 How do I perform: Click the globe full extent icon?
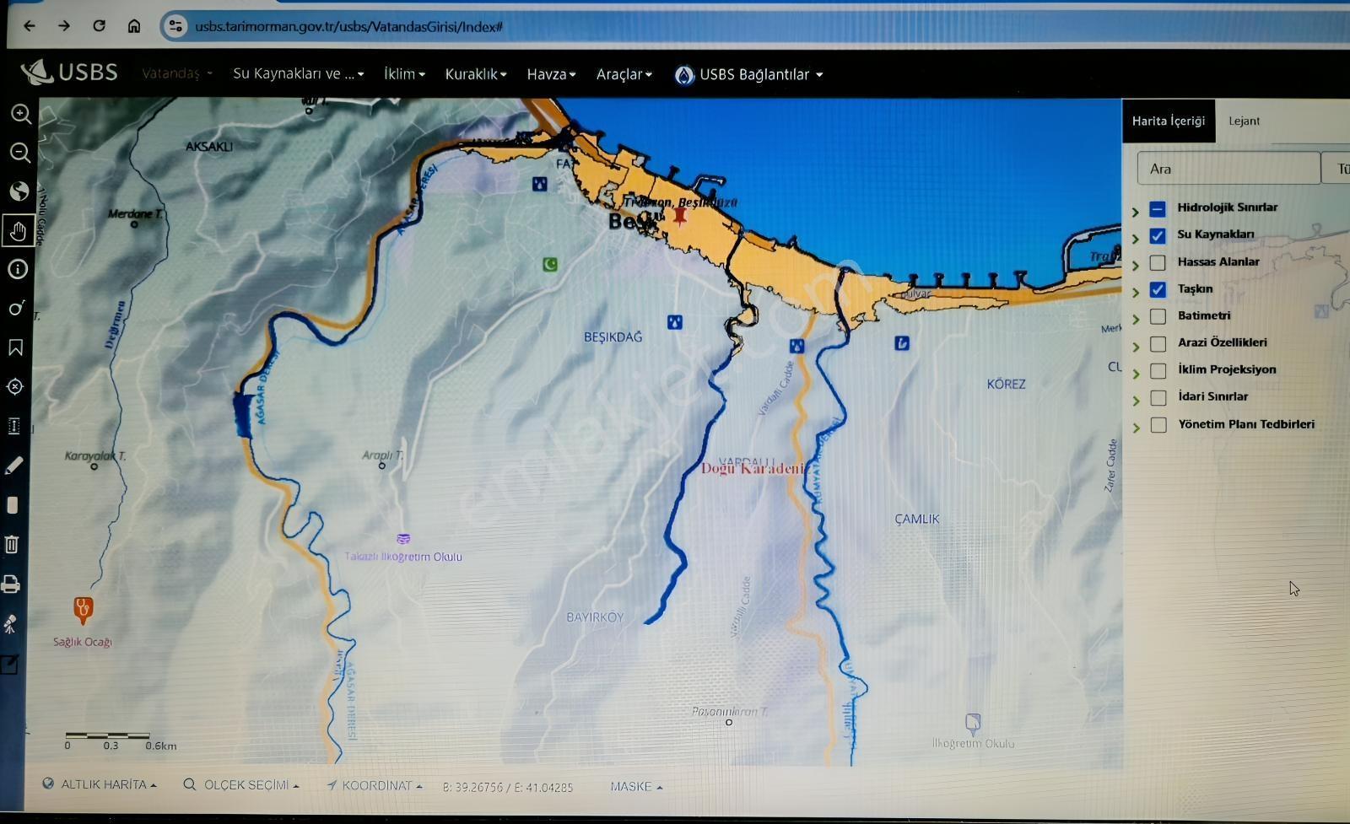19,191
